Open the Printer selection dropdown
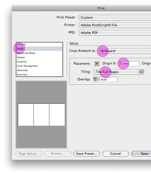 (115, 25)
